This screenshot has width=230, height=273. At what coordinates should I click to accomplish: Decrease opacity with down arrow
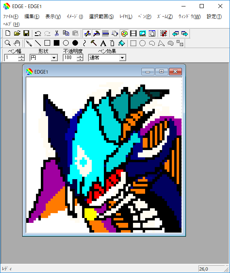[80, 59]
